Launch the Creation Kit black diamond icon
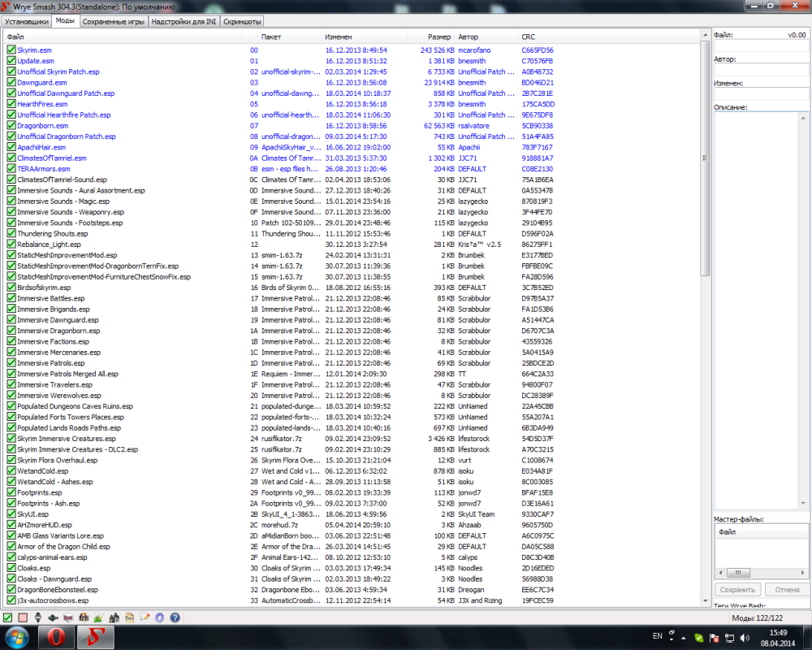This screenshot has width=812, height=650. click(x=53, y=617)
